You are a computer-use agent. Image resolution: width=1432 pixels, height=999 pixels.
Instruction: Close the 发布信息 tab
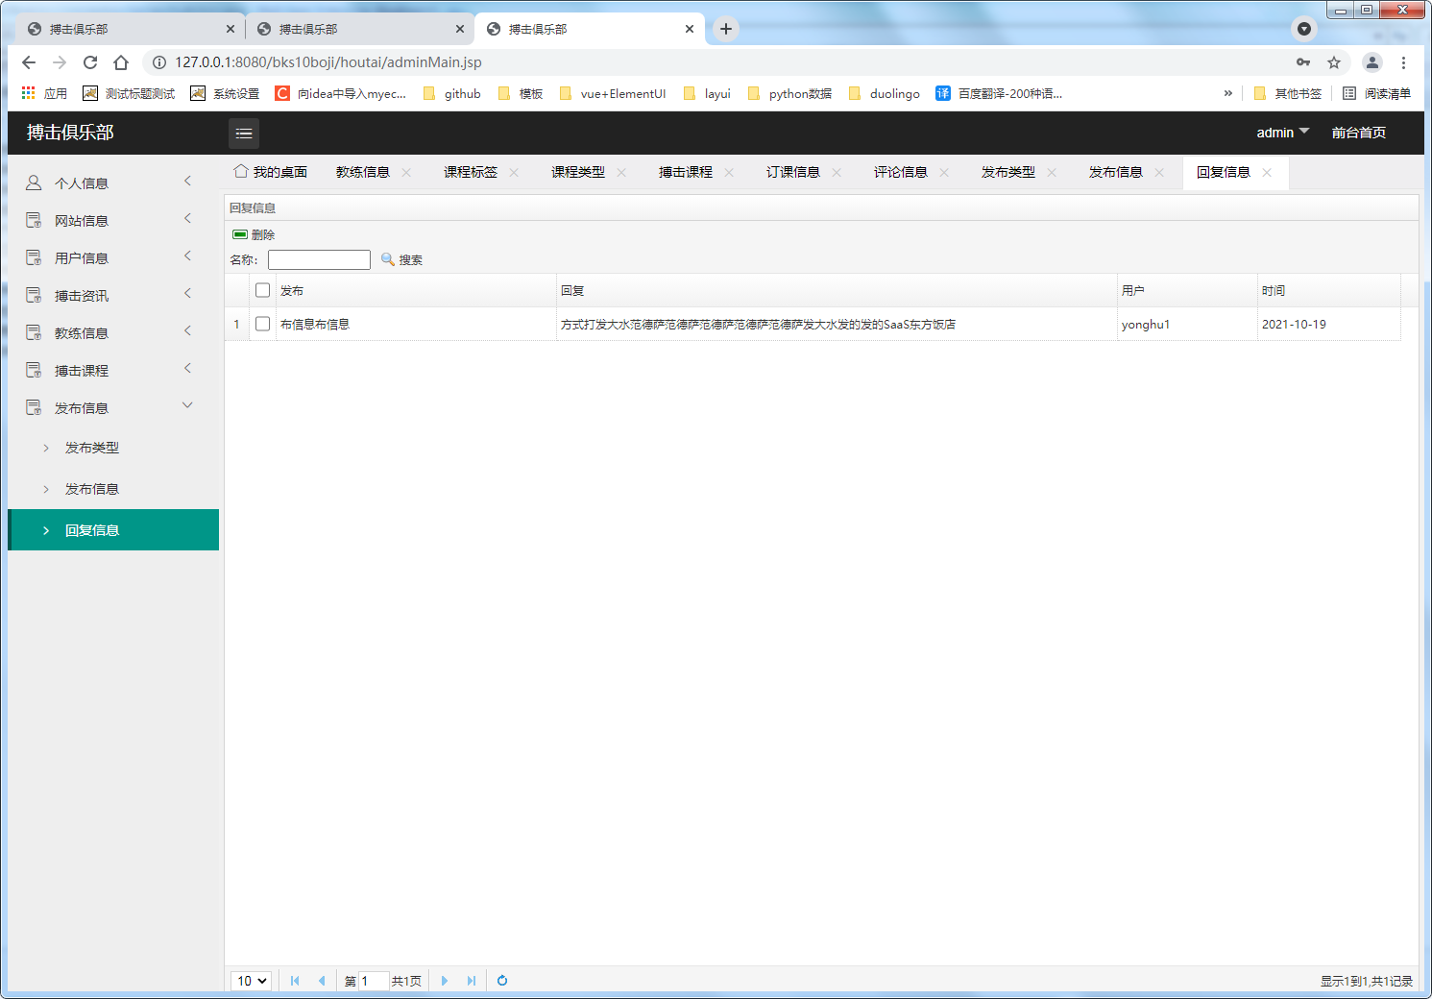pos(1159,173)
